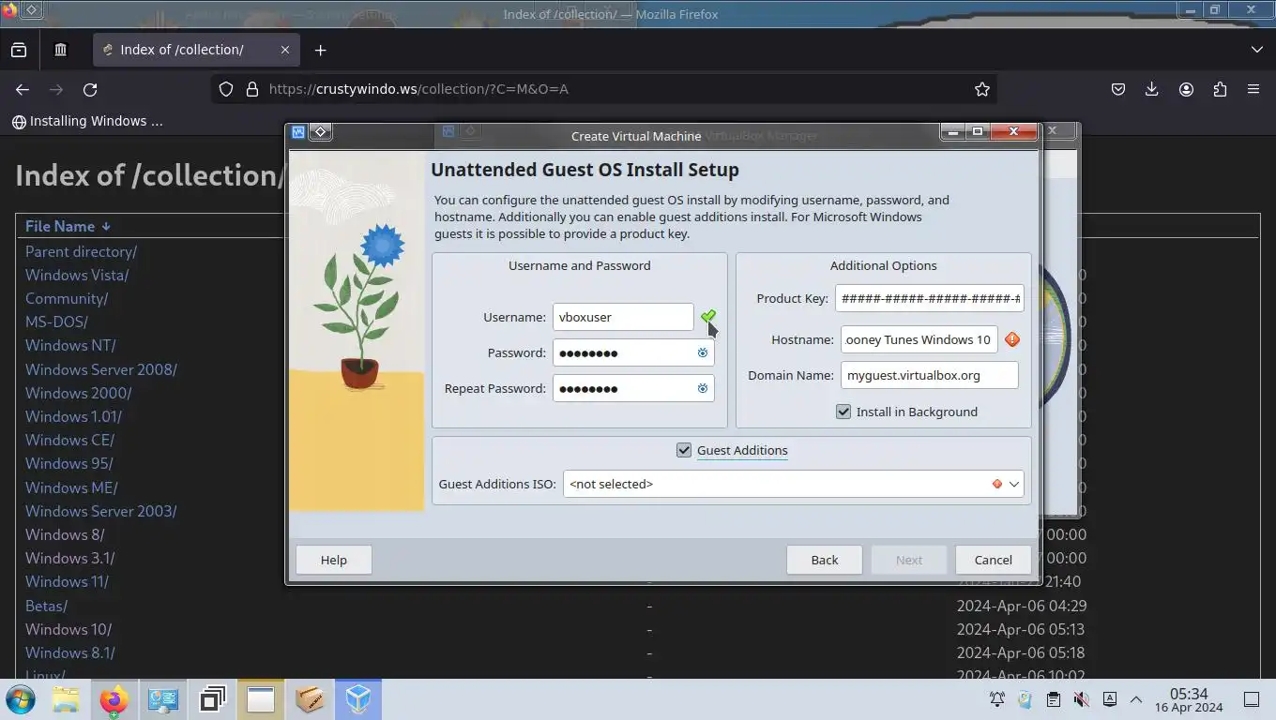Click the Help button in the dialog
1276x720 pixels.
click(x=333, y=560)
